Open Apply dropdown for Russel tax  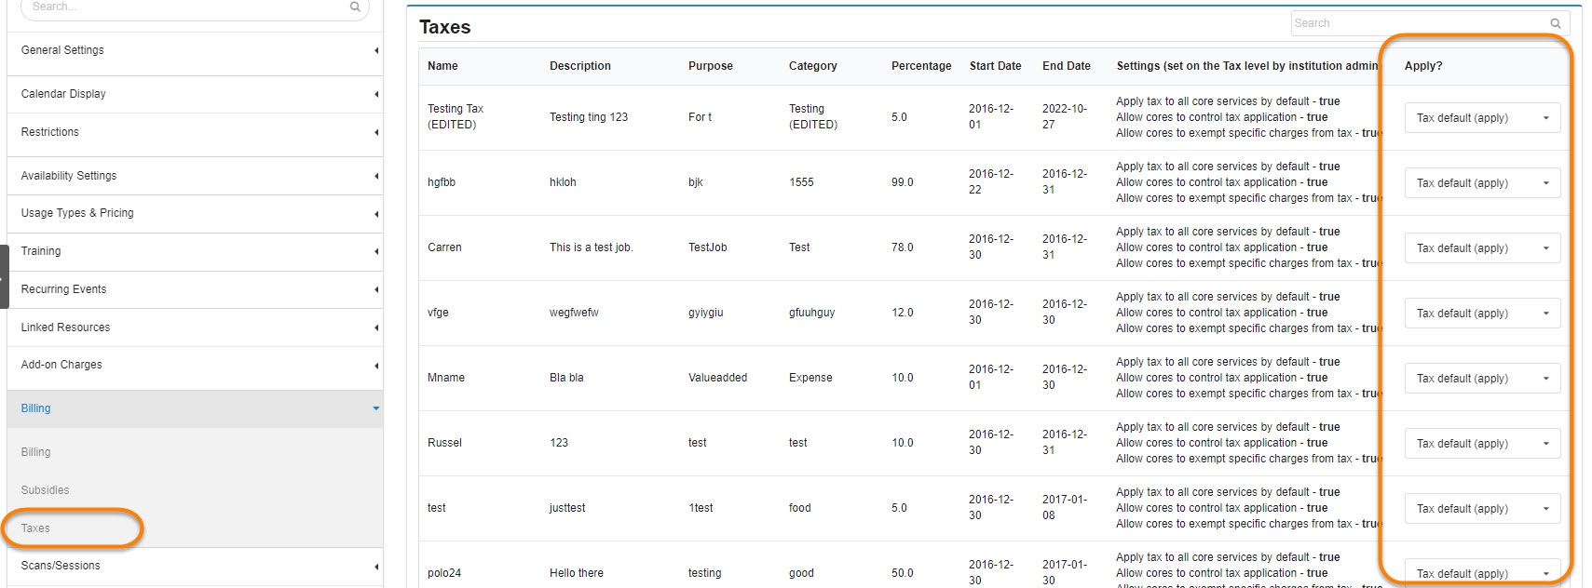pos(1481,444)
